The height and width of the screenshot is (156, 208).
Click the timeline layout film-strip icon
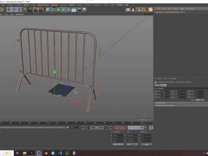click(151, 128)
